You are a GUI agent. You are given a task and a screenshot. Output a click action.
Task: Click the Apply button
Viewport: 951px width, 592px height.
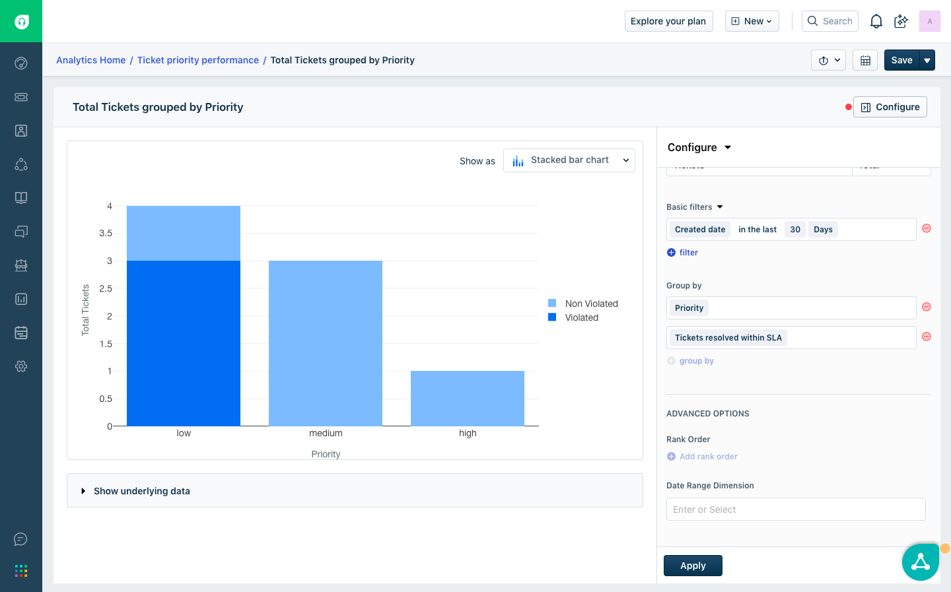tap(692, 565)
